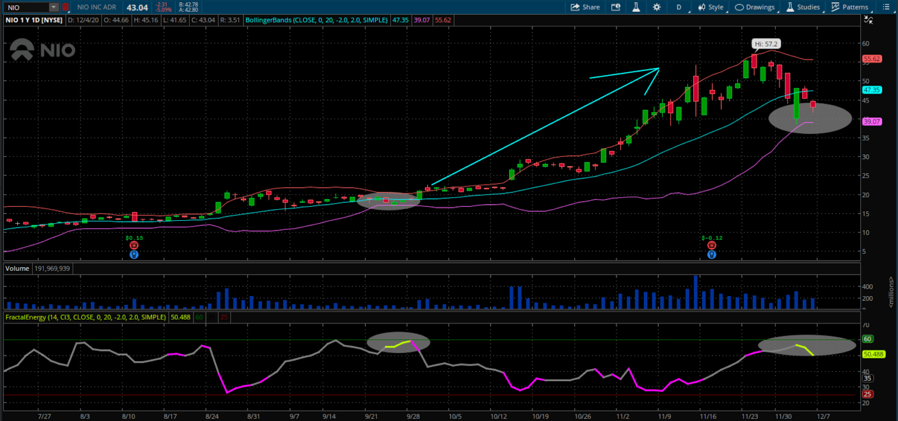The image size is (898, 421).
Task: Click the beaker icon beside Studies
Action: 790,7
